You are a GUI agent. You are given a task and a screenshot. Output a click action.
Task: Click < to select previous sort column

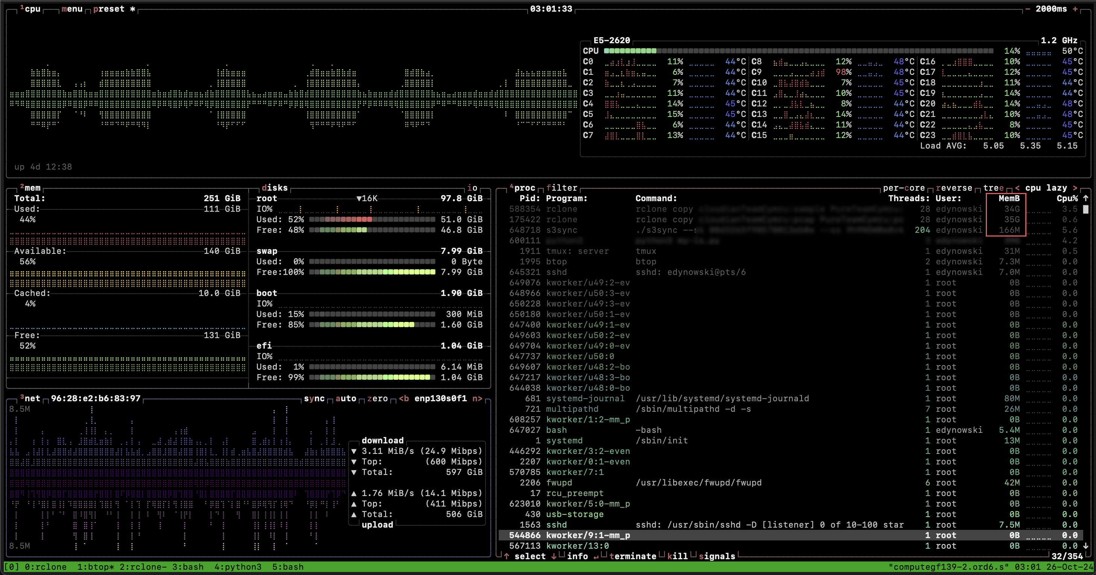[x=1017, y=188]
